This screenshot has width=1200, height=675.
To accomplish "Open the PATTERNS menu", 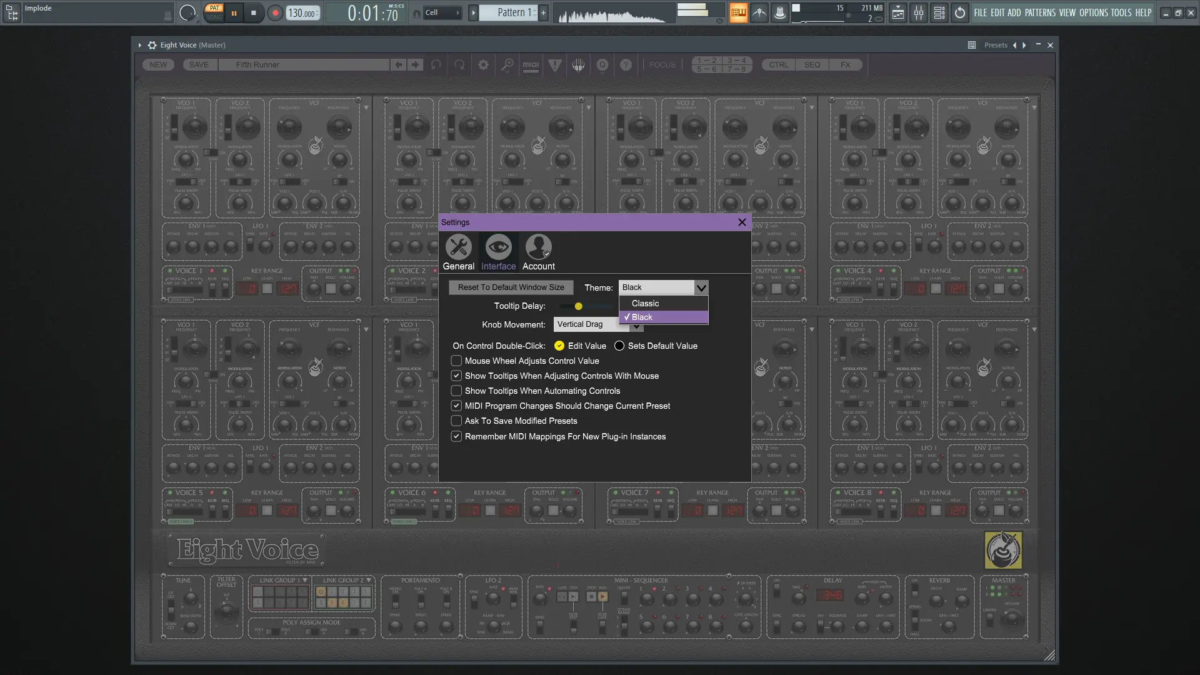I will pyautogui.click(x=1040, y=12).
